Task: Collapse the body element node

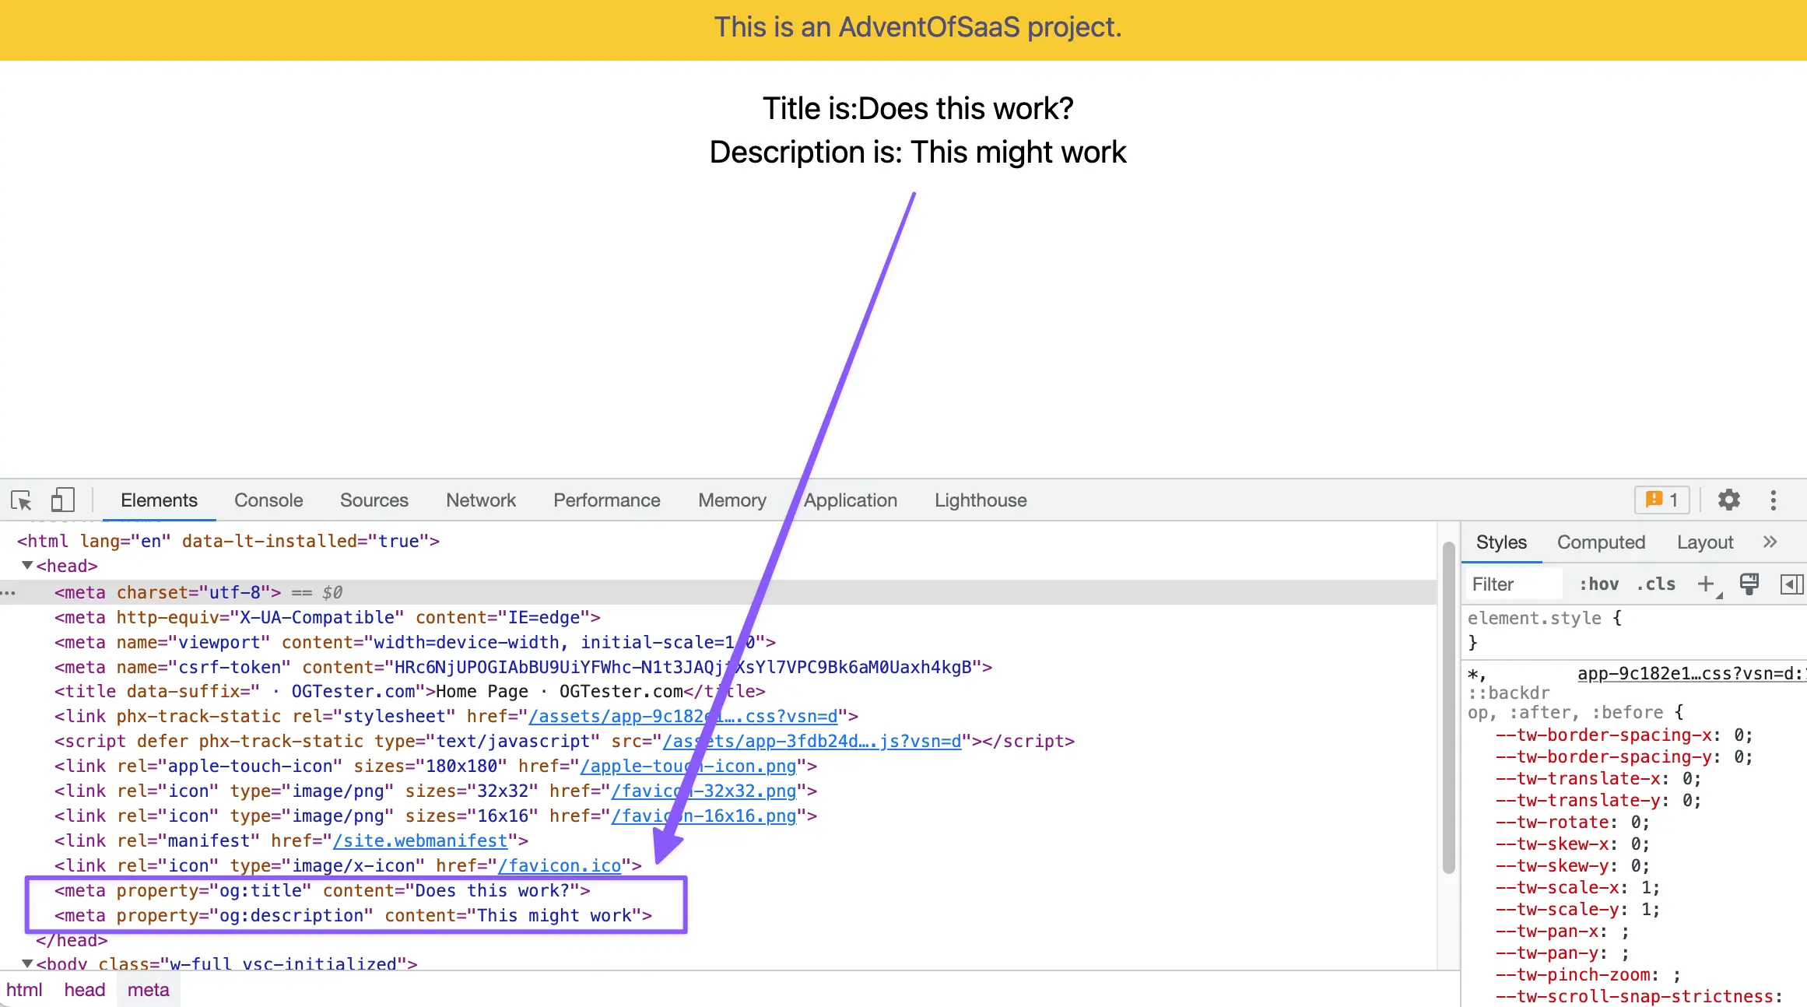Action: pyautogui.click(x=27, y=963)
